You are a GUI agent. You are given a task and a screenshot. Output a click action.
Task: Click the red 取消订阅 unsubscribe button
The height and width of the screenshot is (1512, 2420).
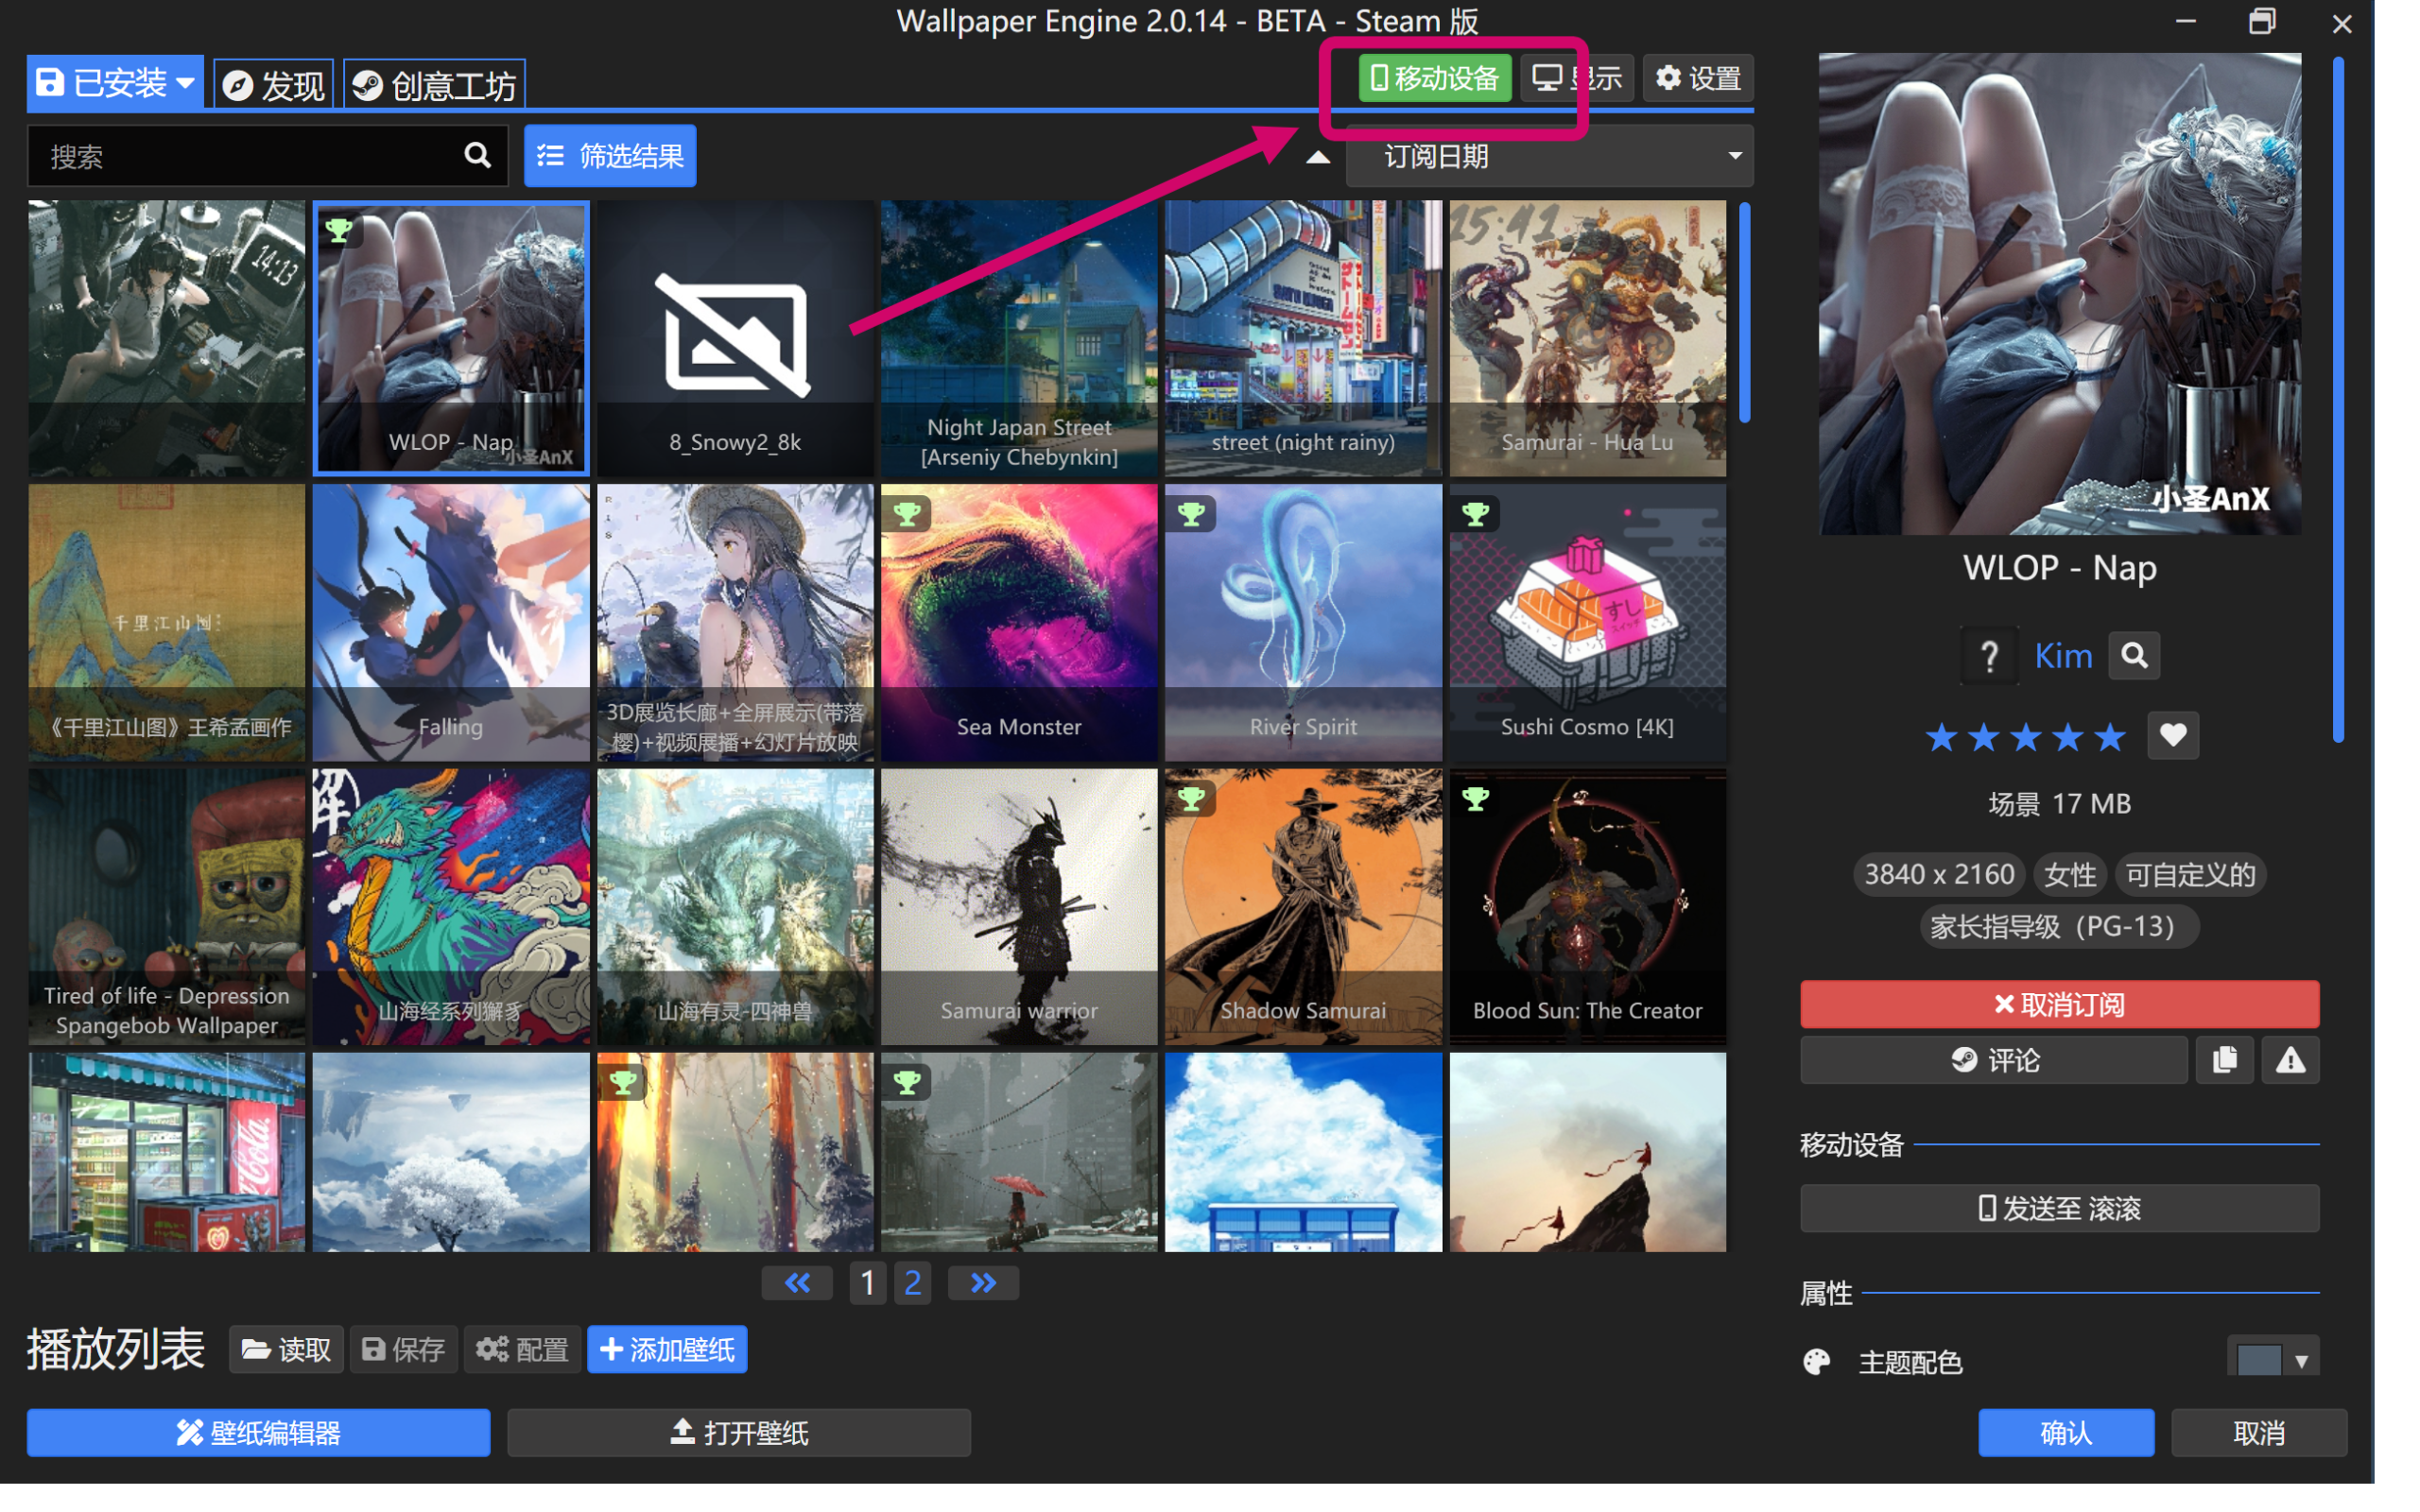coord(2059,1004)
